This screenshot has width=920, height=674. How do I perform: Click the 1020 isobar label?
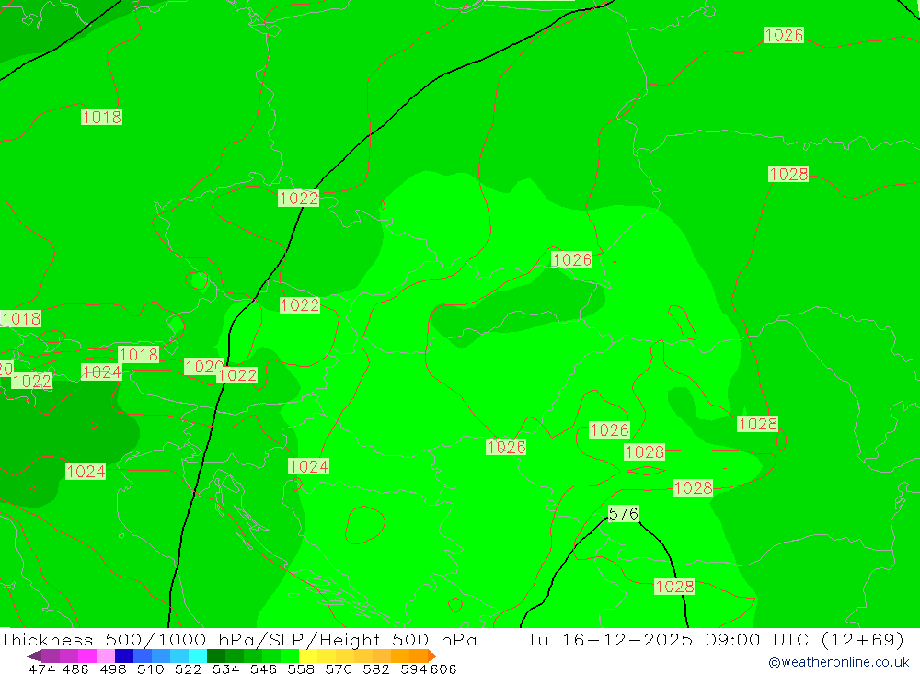202,367
